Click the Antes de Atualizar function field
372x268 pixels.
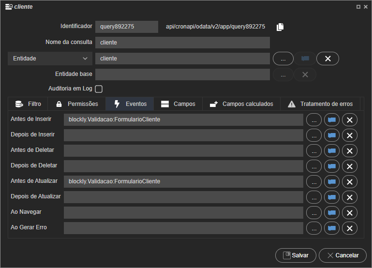pos(183,181)
